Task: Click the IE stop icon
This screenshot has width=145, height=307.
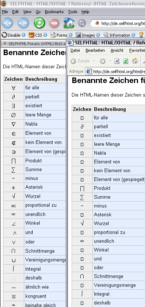Action: pyautogui.click(x=117, y=61)
